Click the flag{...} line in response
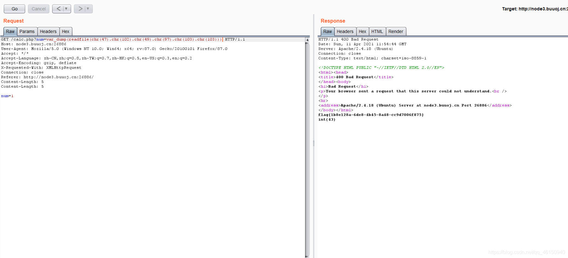The height and width of the screenshot is (258, 568). (x=371, y=115)
